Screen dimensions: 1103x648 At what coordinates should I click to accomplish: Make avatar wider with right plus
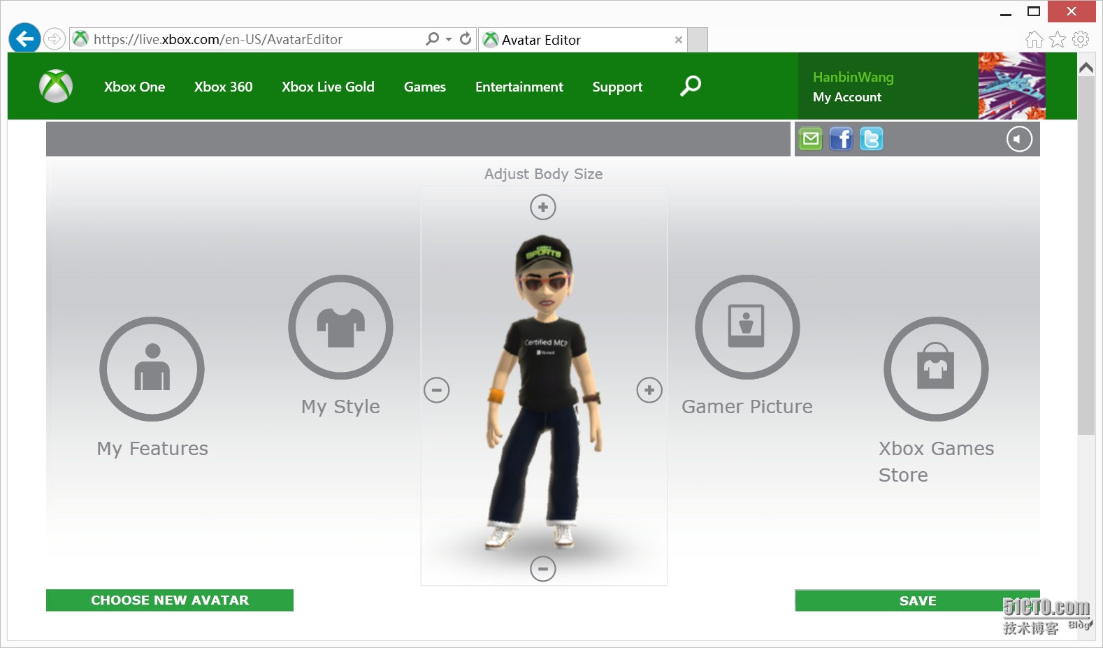[649, 390]
